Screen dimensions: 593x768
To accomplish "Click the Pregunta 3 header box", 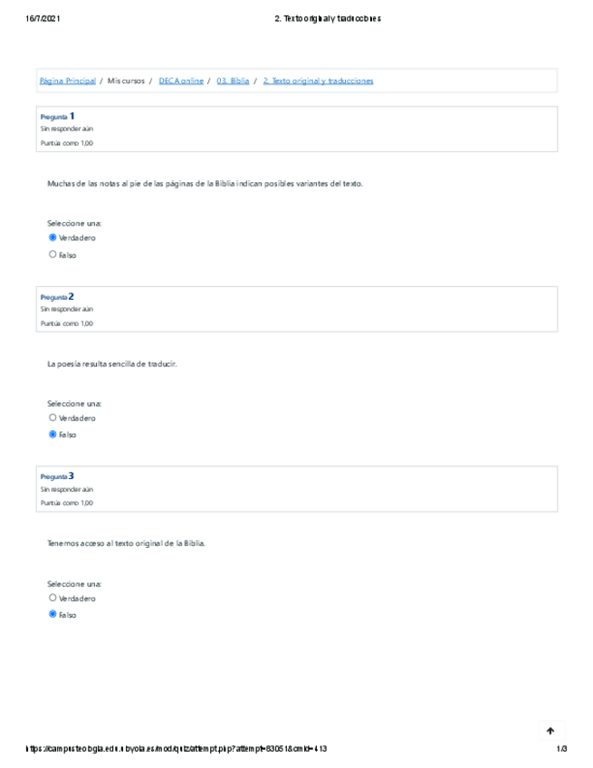I will pyautogui.click(x=296, y=489).
